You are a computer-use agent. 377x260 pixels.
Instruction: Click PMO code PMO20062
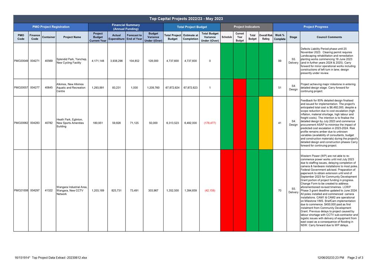point(21,123)
